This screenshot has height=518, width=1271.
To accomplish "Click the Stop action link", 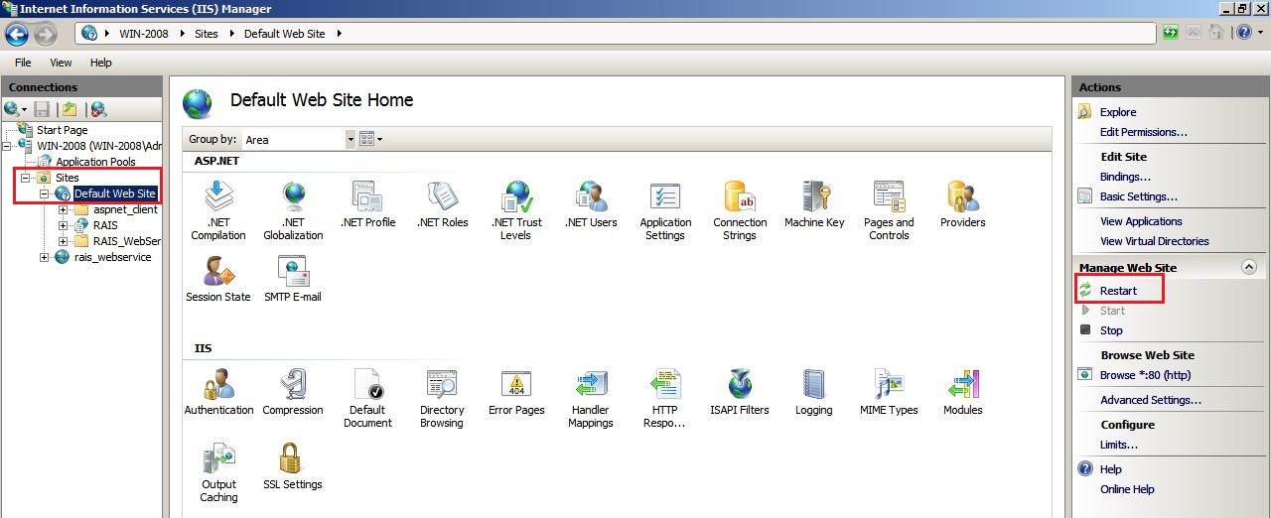I will 1111,330.
